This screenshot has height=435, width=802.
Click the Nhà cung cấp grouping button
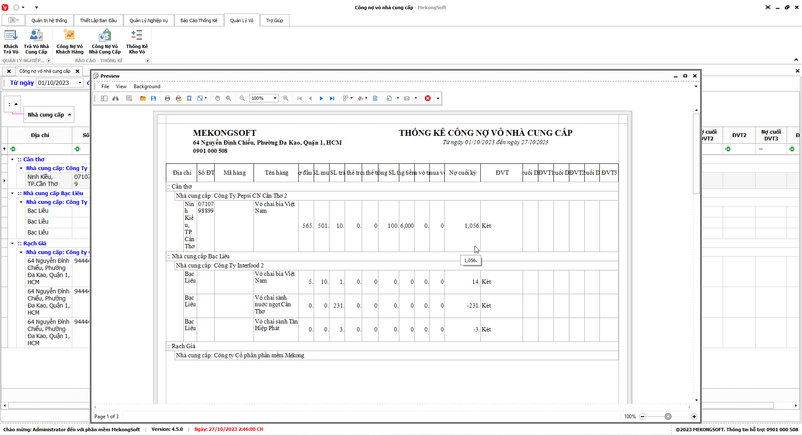tap(49, 115)
